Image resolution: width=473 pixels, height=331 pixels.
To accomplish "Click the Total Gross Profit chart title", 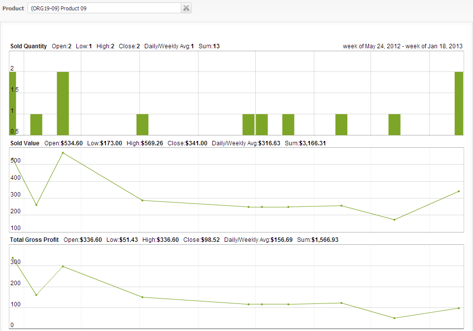I will (34, 240).
